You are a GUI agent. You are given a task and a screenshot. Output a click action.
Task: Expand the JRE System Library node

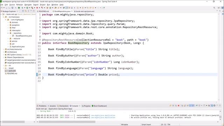coord(3,55)
